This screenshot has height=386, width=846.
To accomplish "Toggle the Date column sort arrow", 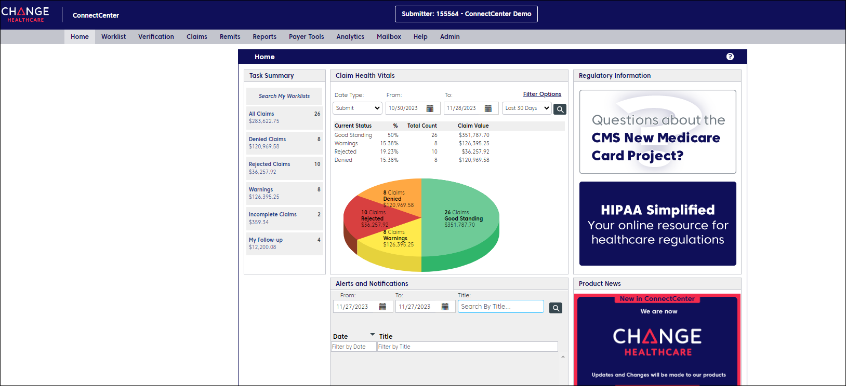I will click(372, 334).
